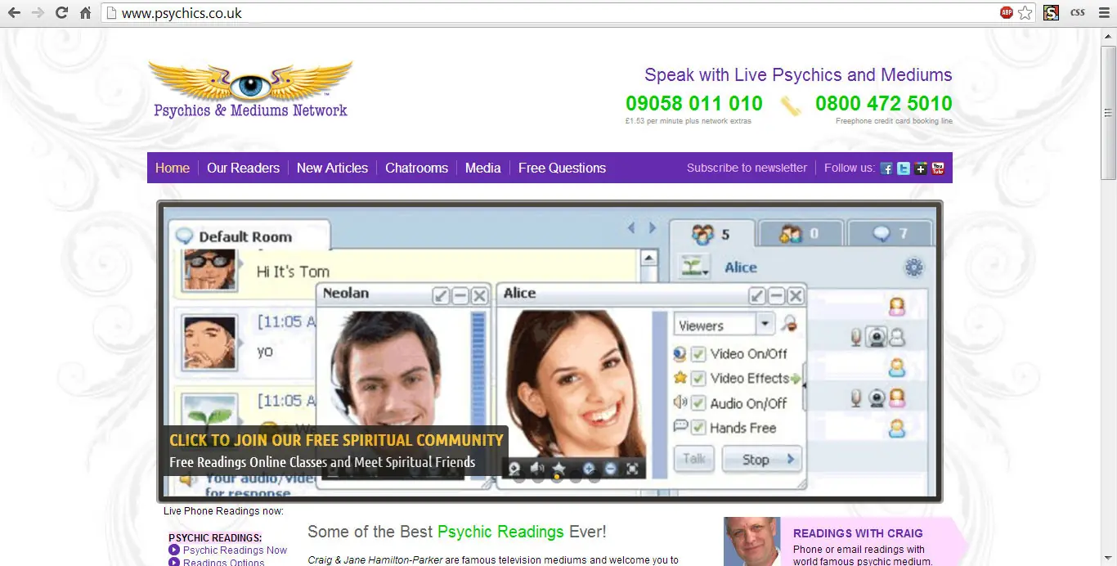Toggle the Video On/Off checkbox
The image size is (1117, 566).
[698, 354]
